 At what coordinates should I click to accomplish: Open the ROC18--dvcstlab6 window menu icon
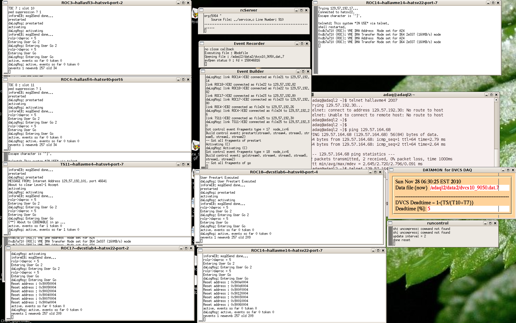(x=197, y=172)
